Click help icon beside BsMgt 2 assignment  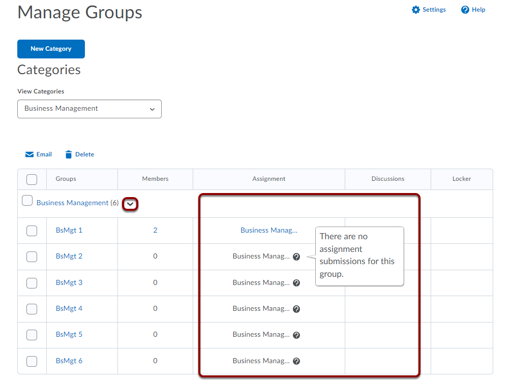click(x=296, y=257)
